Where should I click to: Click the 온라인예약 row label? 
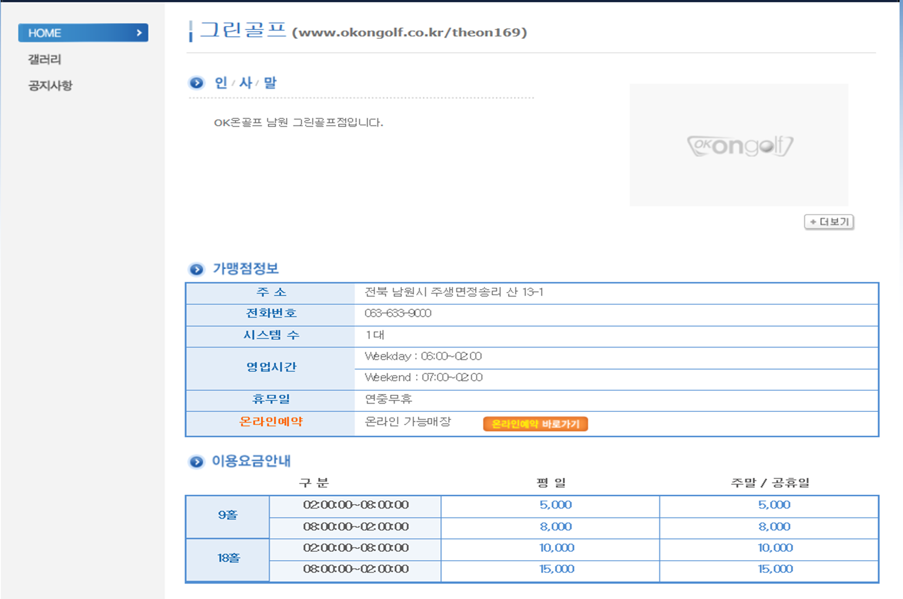pos(271,422)
